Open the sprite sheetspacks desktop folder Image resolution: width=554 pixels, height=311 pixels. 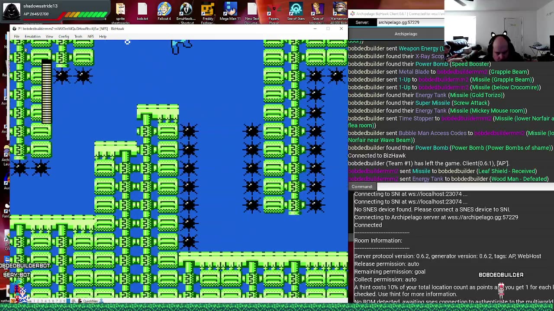point(120,13)
